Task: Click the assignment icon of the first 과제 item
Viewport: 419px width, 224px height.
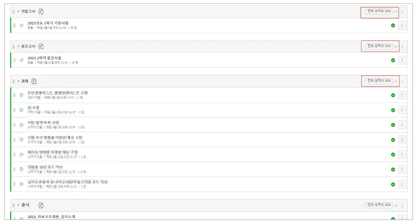Action: click(x=22, y=95)
